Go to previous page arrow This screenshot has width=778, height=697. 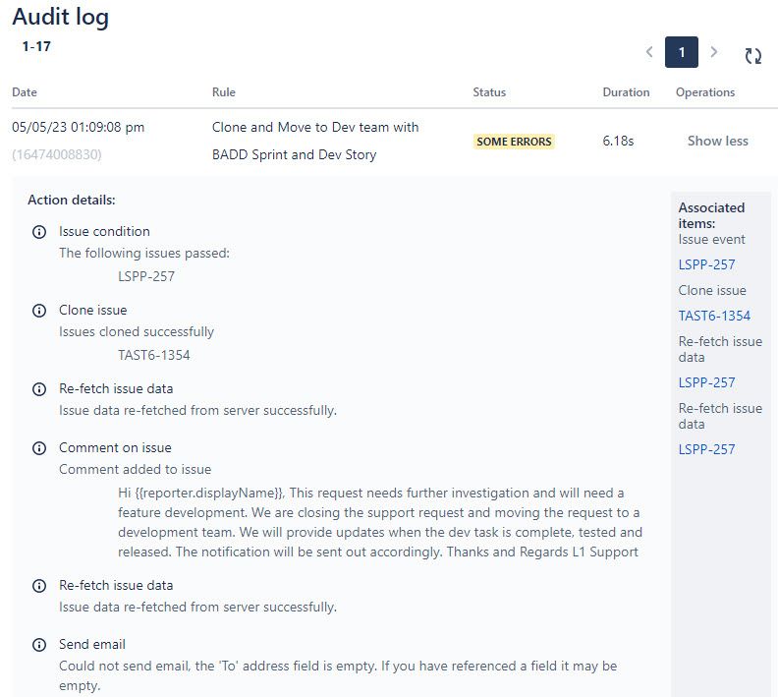click(649, 52)
